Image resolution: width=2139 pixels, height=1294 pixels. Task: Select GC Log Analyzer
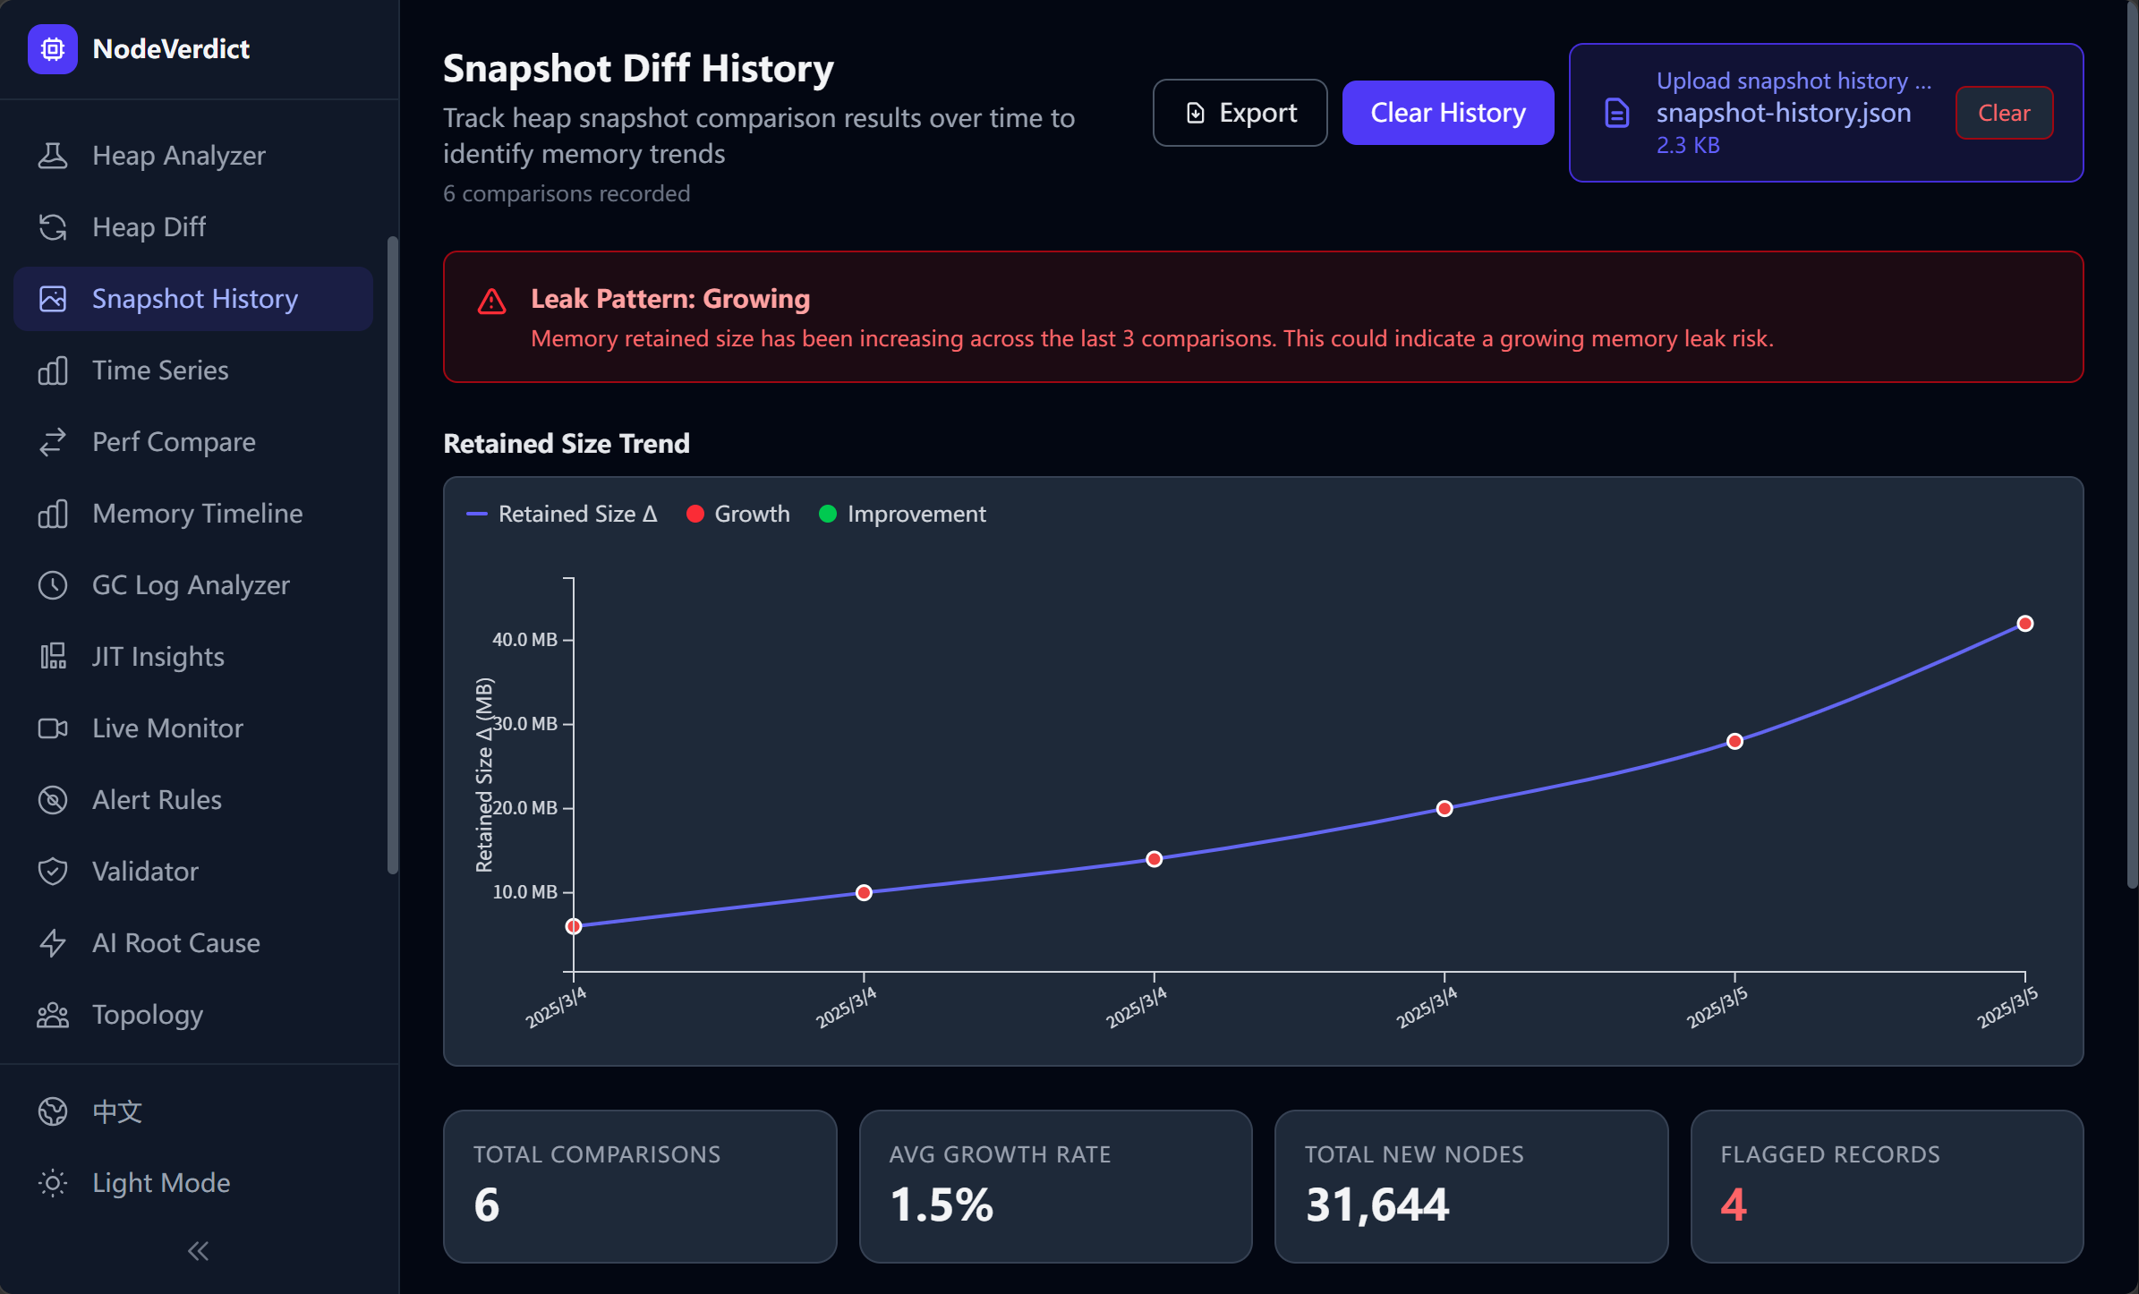pos(193,585)
